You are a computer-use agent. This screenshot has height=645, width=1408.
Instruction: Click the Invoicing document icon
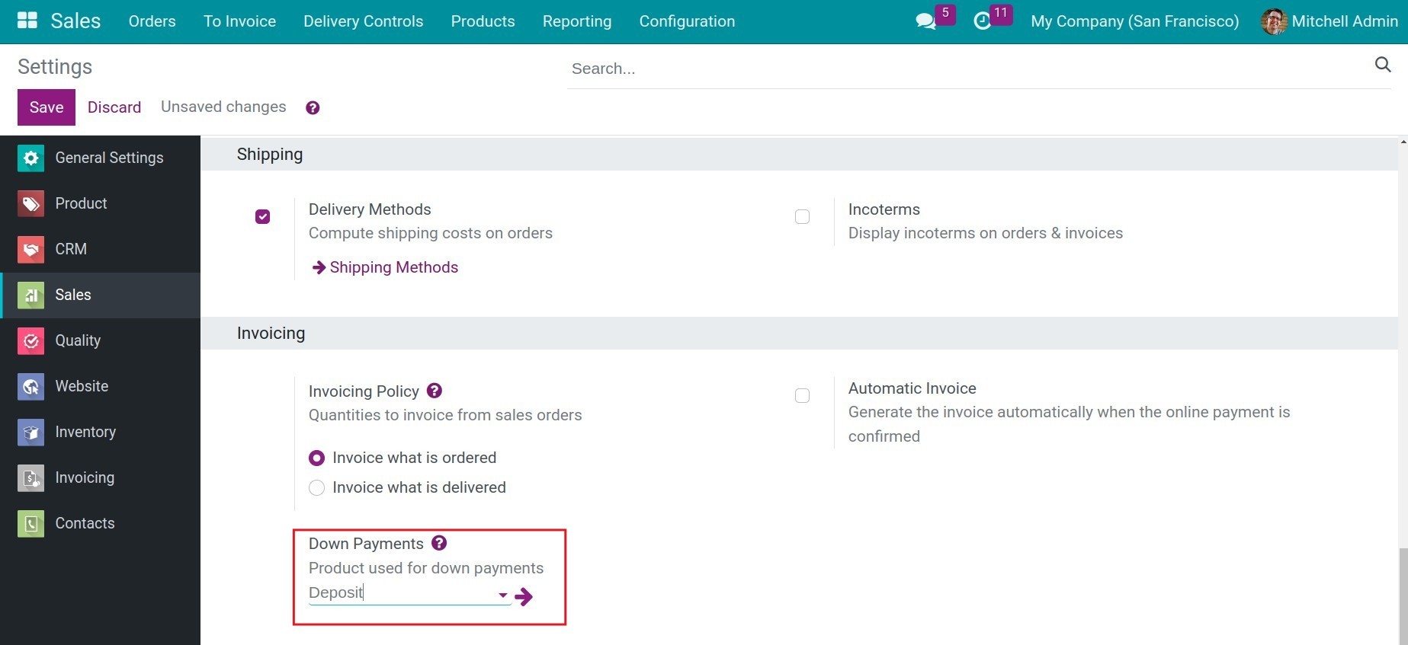[30, 477]
